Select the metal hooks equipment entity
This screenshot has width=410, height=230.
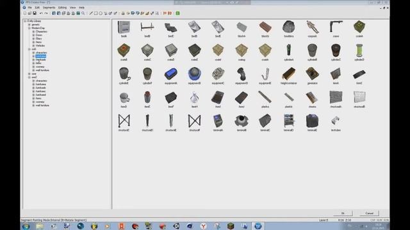point(265,74)
